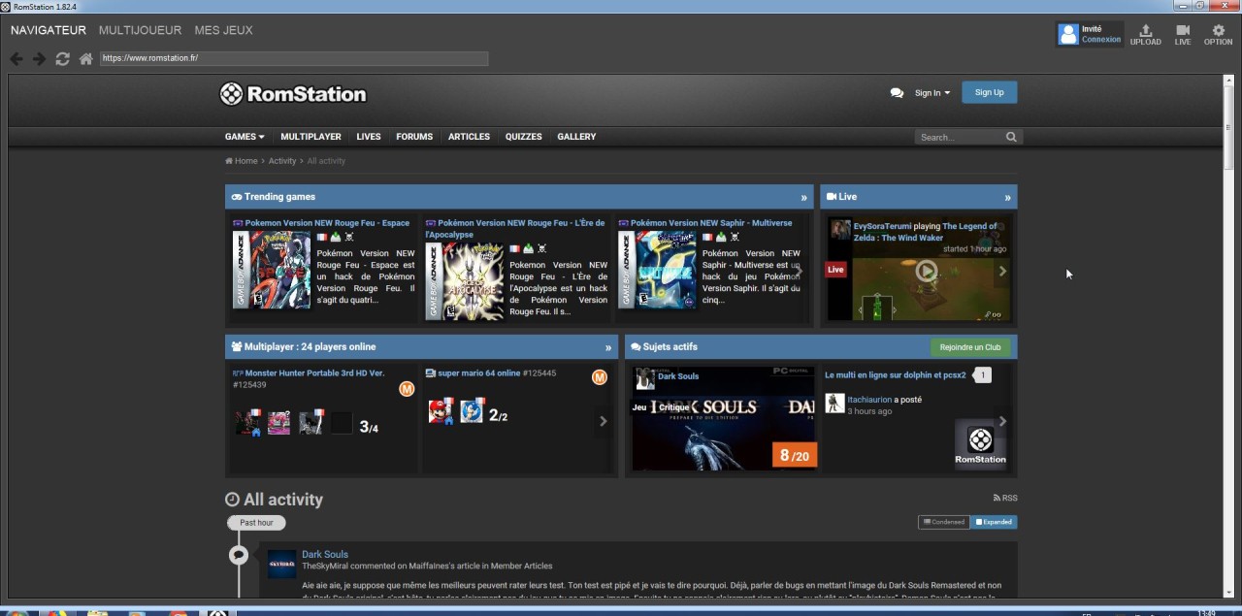Open the Sign In dropdown

click(931, 93)
